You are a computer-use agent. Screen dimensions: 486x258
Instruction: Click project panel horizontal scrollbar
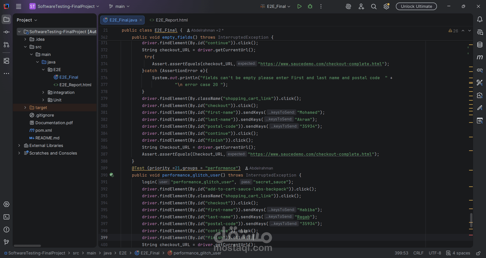pos(27,246)
